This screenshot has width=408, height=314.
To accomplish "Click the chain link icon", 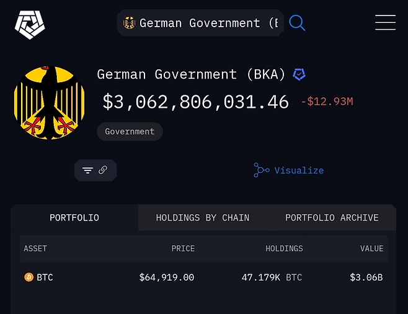I will point(103,170).
